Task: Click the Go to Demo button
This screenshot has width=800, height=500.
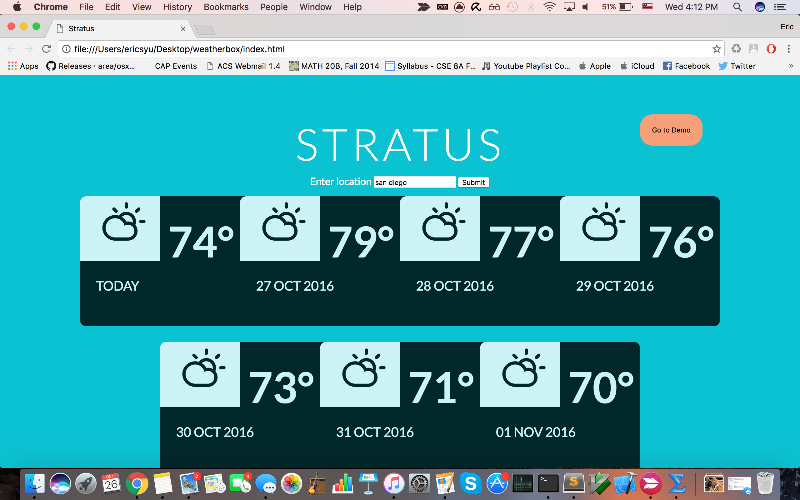Action: pos(671,130)
